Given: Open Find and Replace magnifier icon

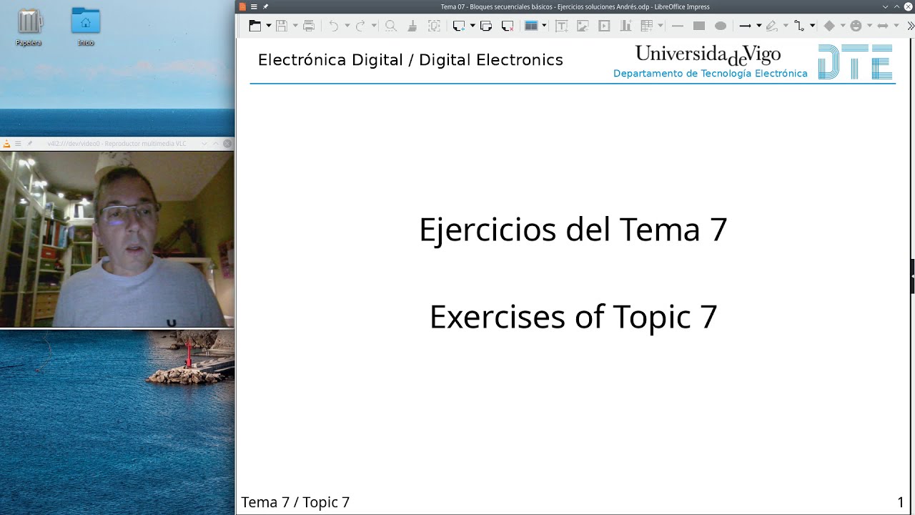Looking at the screenshot, I should 391,26.
